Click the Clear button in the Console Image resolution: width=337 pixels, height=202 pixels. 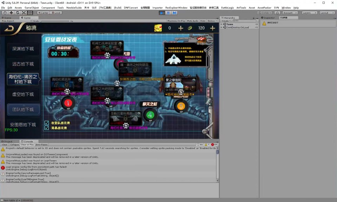(5, 144)
